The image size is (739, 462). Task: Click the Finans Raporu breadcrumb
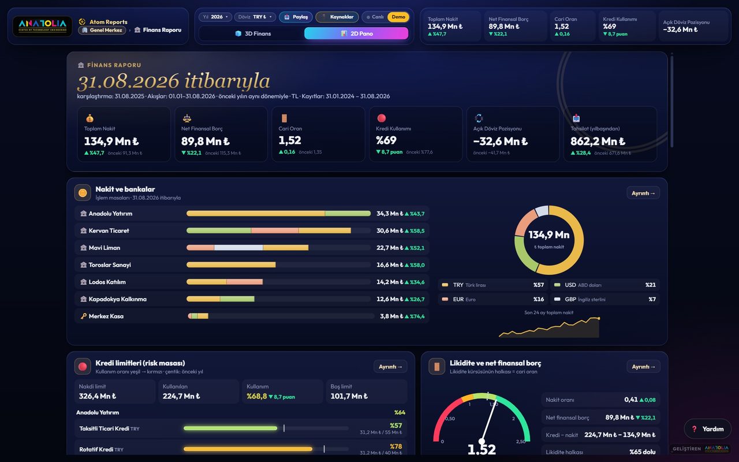[158, 30]
